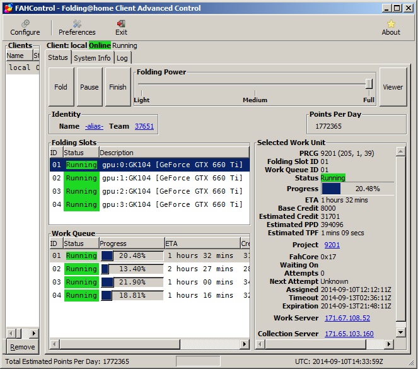Switch to the System Info tab

coord(92,58)
